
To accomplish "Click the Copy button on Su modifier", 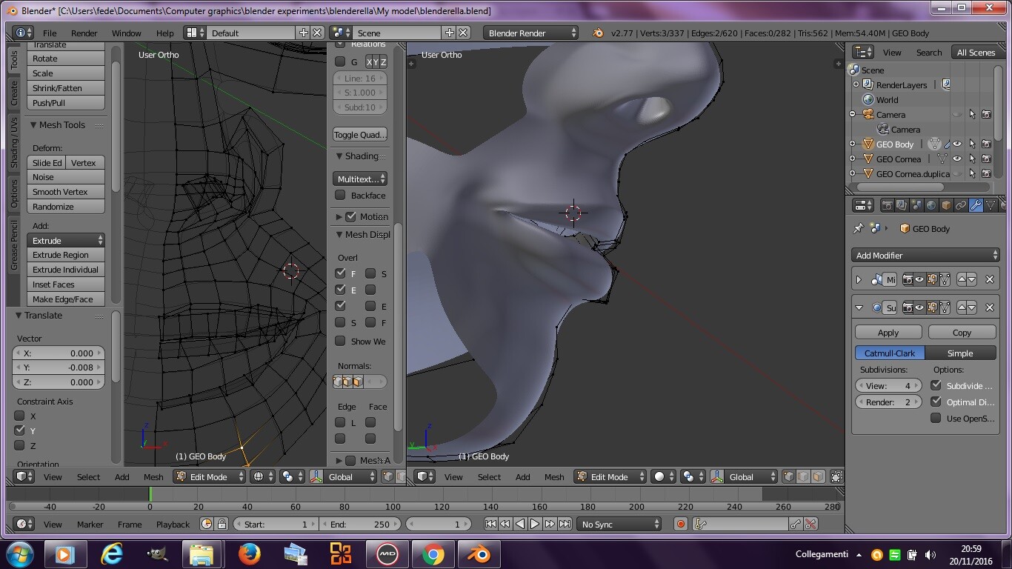I will click(x=962, y=333).
